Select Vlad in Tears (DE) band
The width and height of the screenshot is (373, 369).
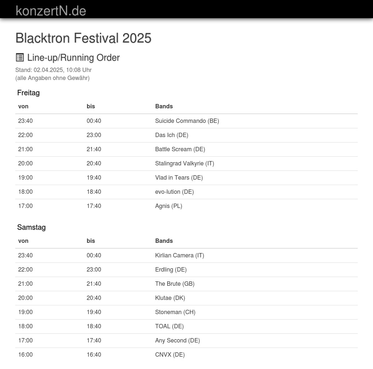[179, 178]
